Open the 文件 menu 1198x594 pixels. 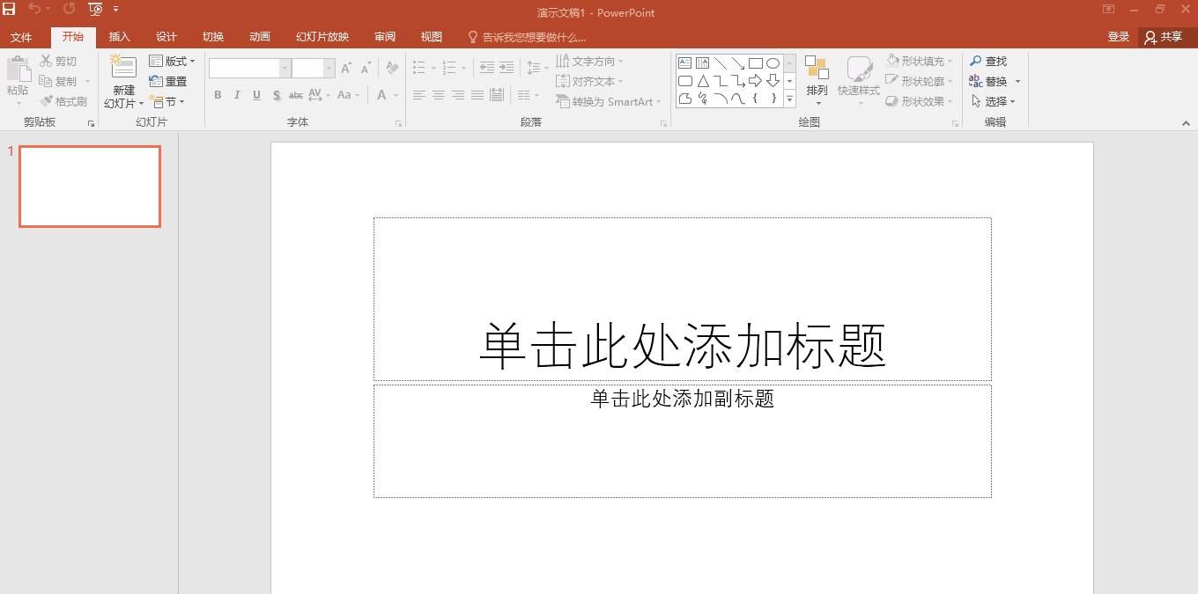click(23, 37)
